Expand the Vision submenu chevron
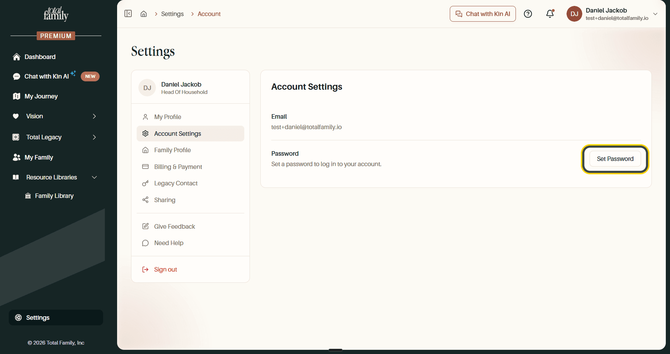The image size is (670, 354). [94, 116]
